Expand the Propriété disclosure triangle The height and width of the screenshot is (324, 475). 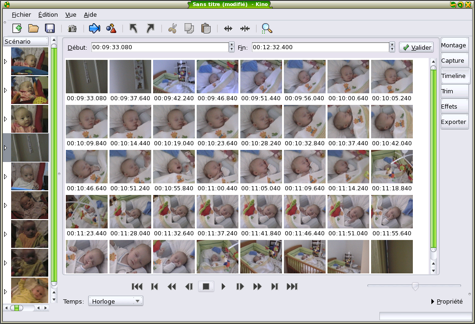click(433, 302)
